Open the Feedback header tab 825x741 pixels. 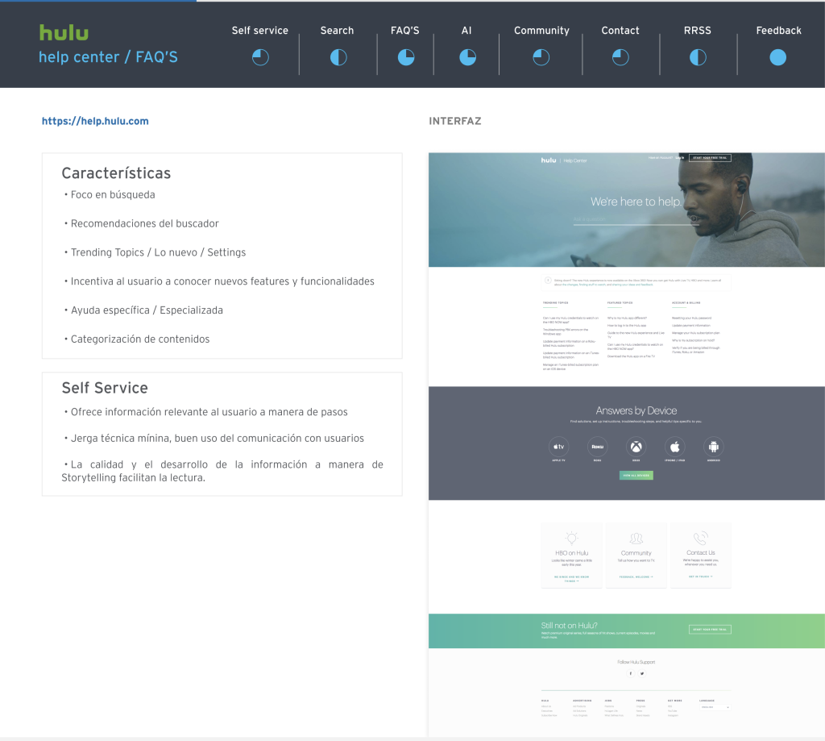click(x=779, y=31)
